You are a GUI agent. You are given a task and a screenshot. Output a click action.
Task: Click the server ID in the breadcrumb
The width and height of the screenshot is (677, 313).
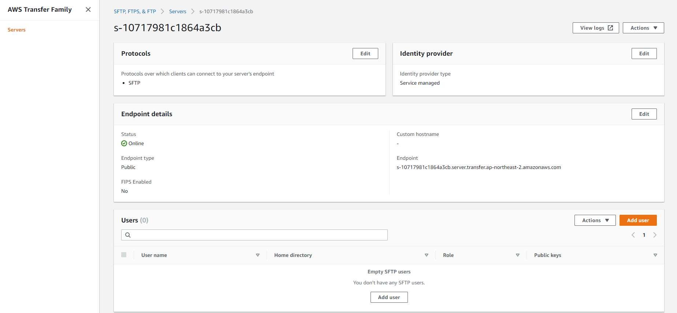click(226, 11)
